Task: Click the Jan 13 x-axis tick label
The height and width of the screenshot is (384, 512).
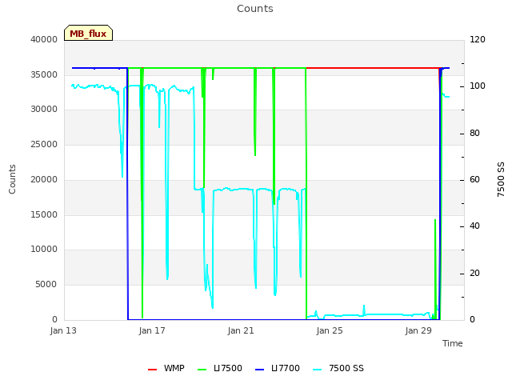Action: pos(63,330)
